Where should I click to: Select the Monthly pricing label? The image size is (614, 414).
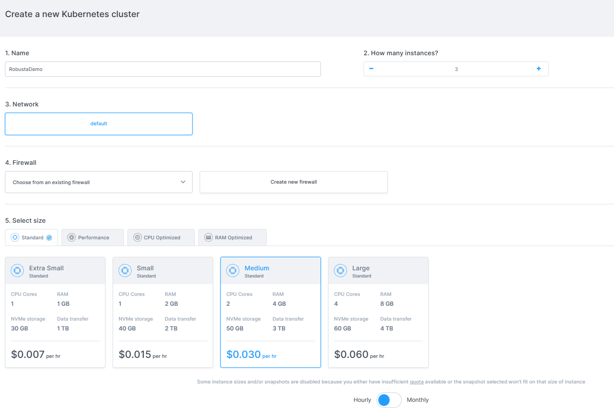click(x=417, y=400)
